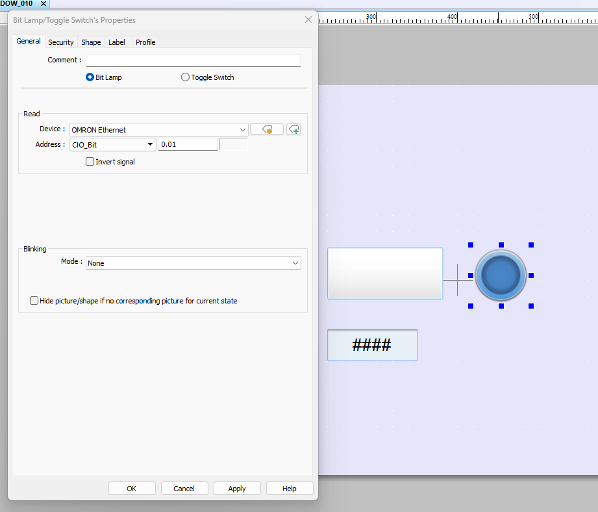Image resolution: width=598 pixels, height=512 pixels.
Task: Select the blue round bit lamp object
Action: click(501, 275)
